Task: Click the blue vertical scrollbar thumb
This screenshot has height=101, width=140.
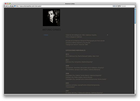Action: (x=135, y=16)
